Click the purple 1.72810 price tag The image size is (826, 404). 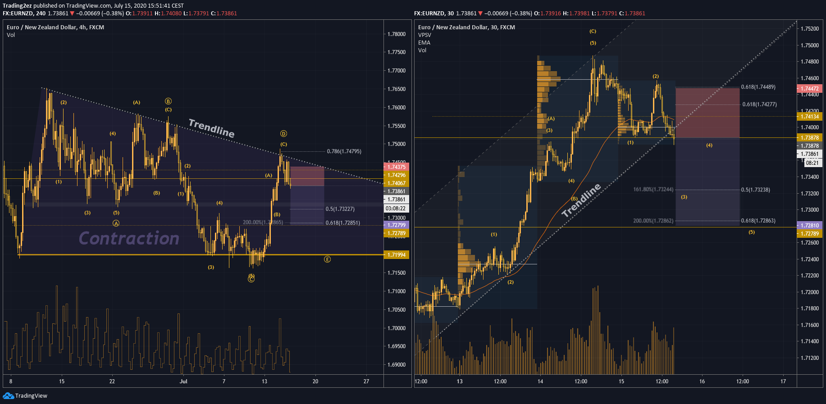click(810, 226)
